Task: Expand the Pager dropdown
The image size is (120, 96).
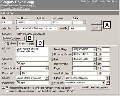Action: tap(95, 68)
